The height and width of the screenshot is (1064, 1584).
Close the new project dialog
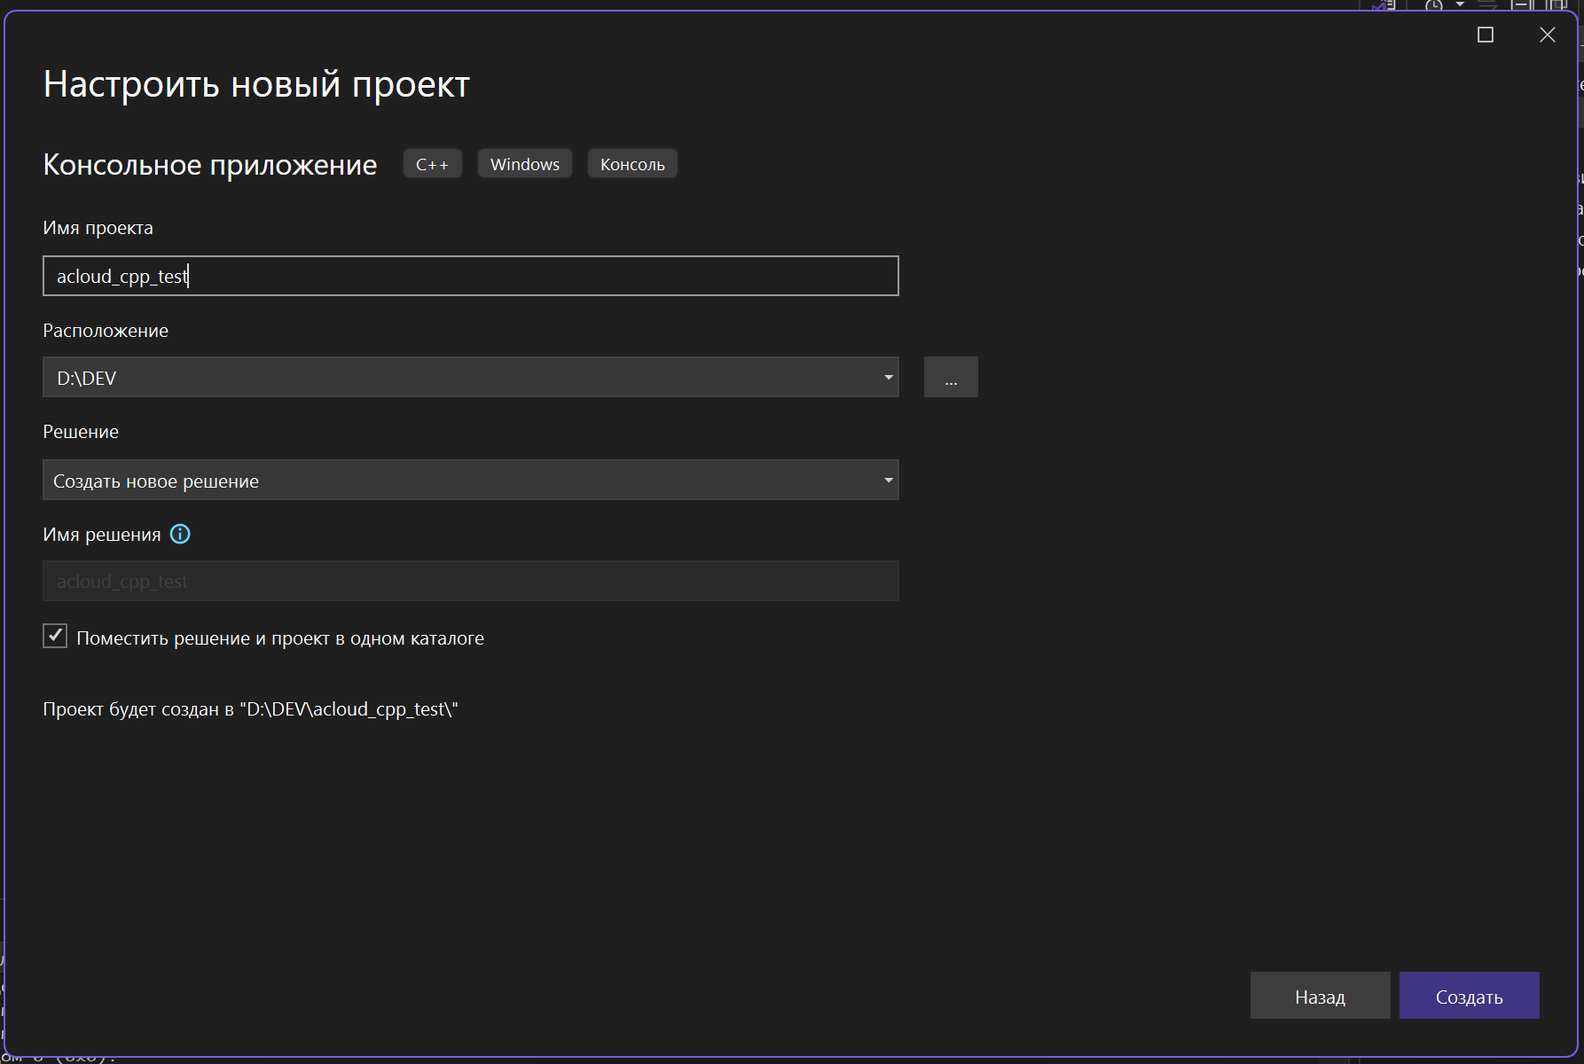click(1548, 35)
